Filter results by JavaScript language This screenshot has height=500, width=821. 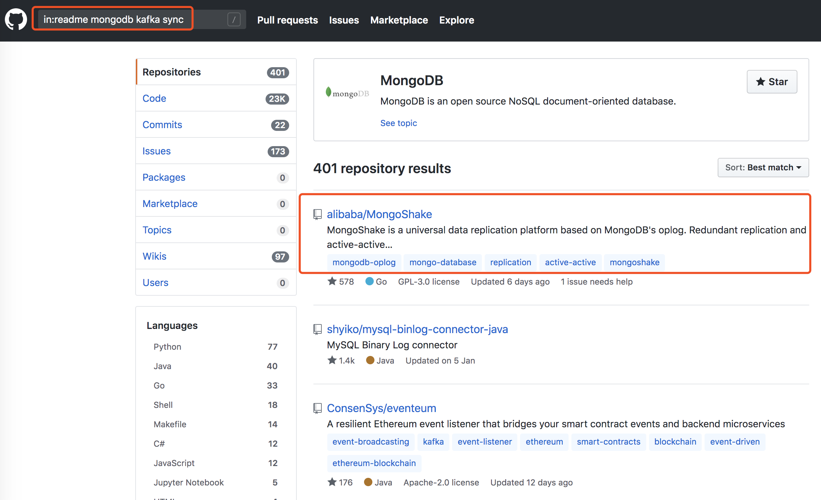(x=216, y=463)
